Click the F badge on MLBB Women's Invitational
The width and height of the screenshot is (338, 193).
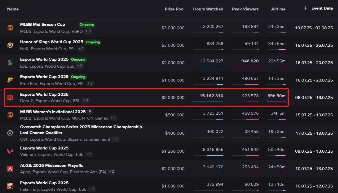pos(90,112)
